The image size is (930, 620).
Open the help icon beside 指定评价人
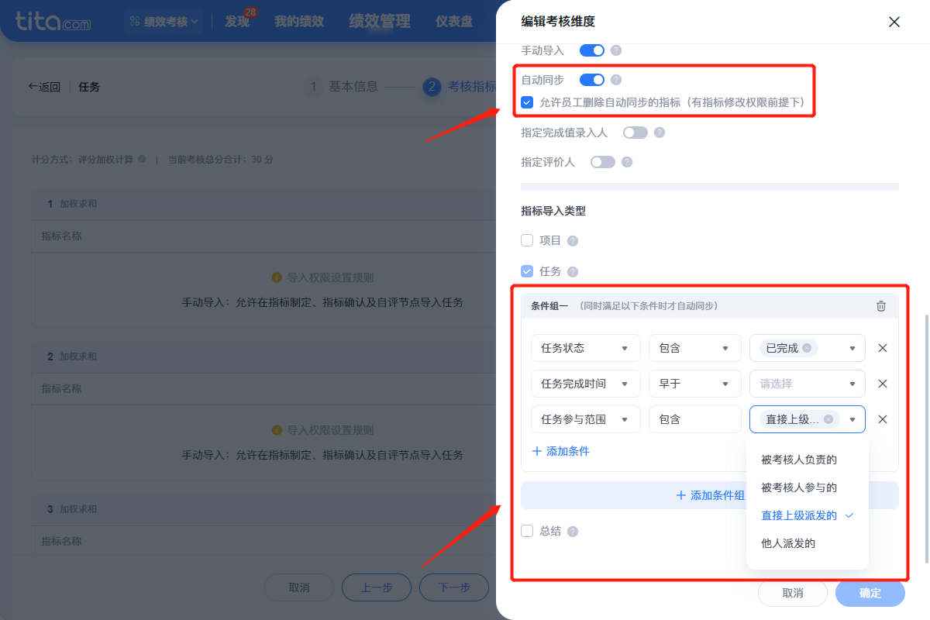coord(627,162)
